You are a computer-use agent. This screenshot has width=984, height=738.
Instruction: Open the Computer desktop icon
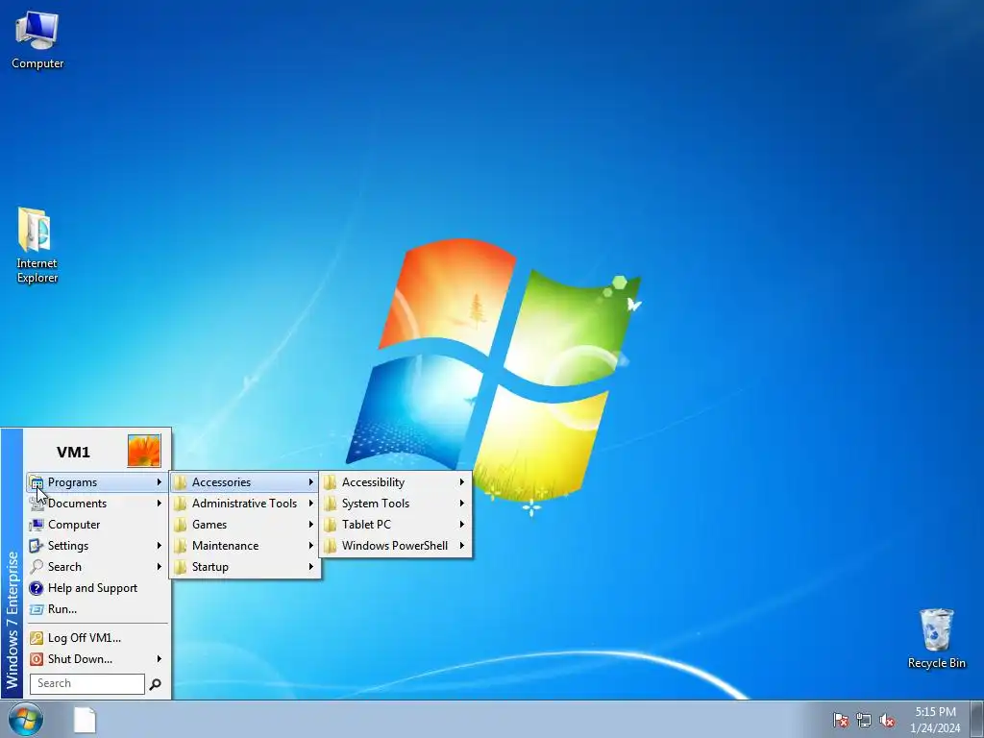tap(37, 40)
